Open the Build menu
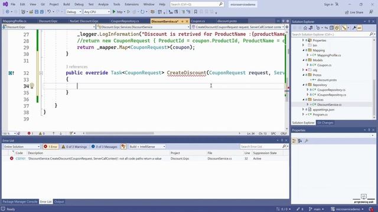The height and width of the screenshot is (212, 378). pos(67,4)
